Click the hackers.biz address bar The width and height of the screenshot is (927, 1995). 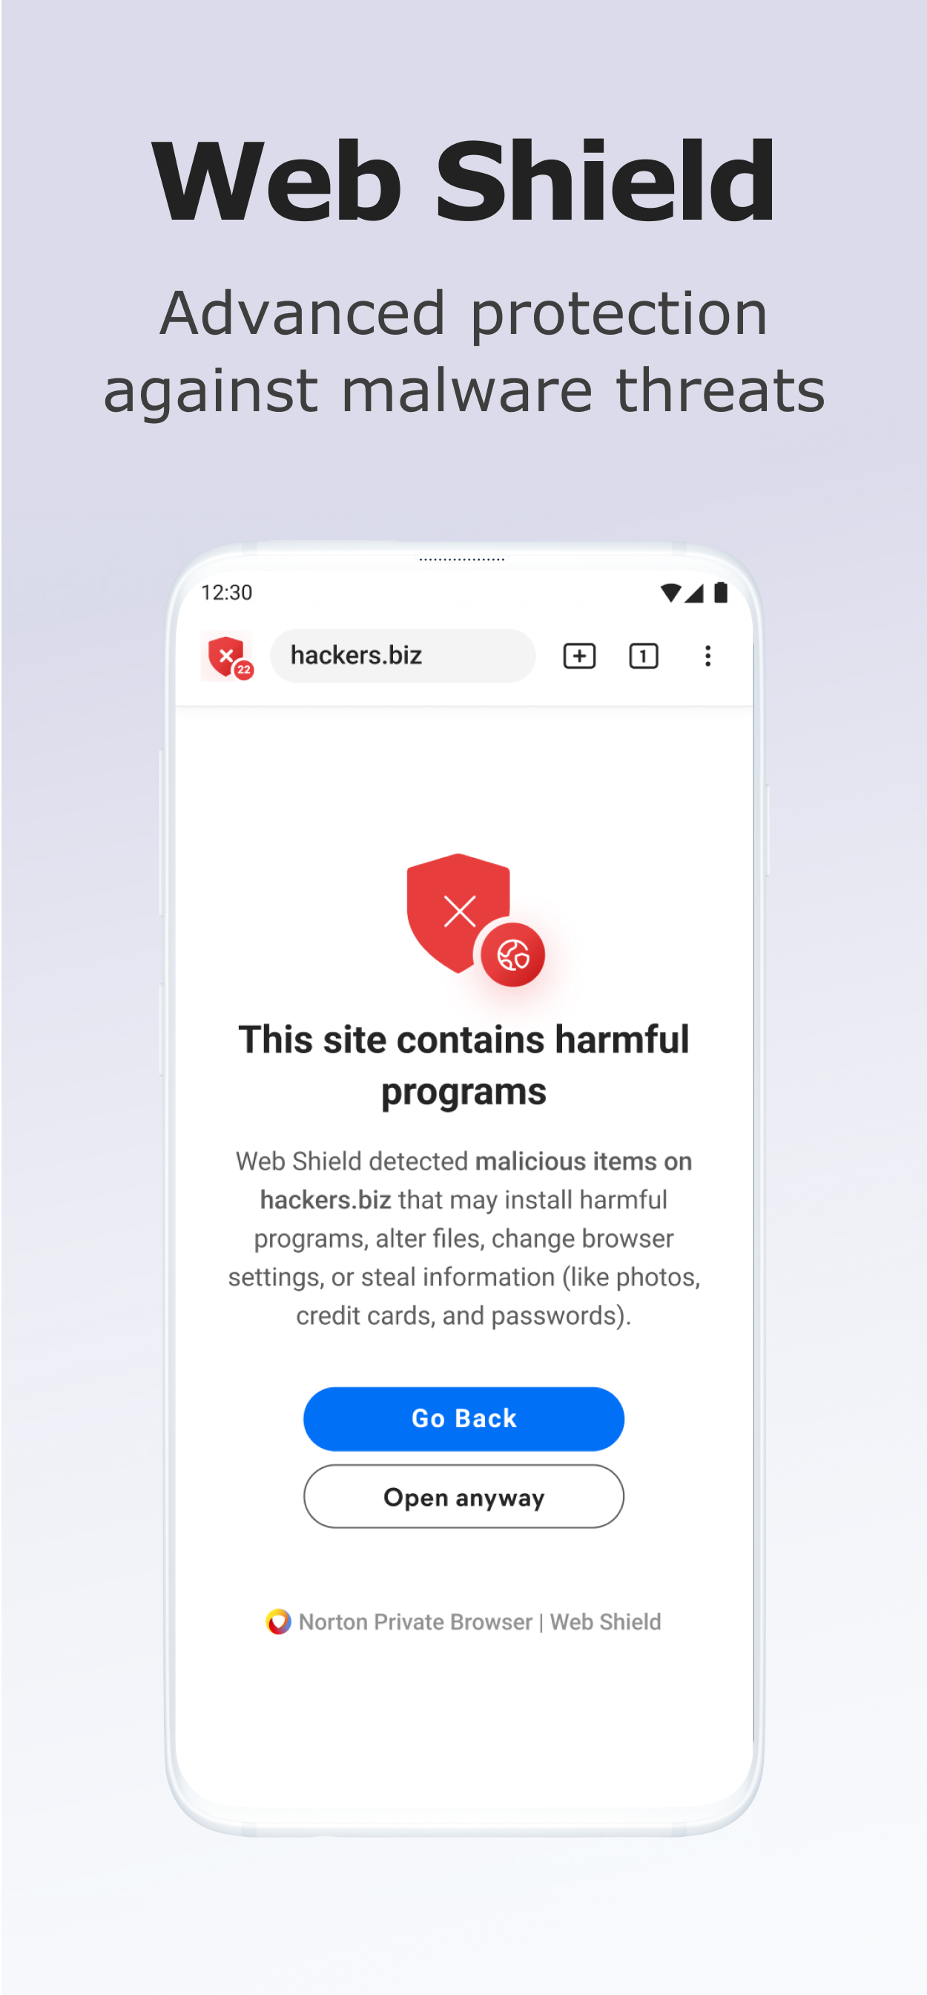(403, 655)
